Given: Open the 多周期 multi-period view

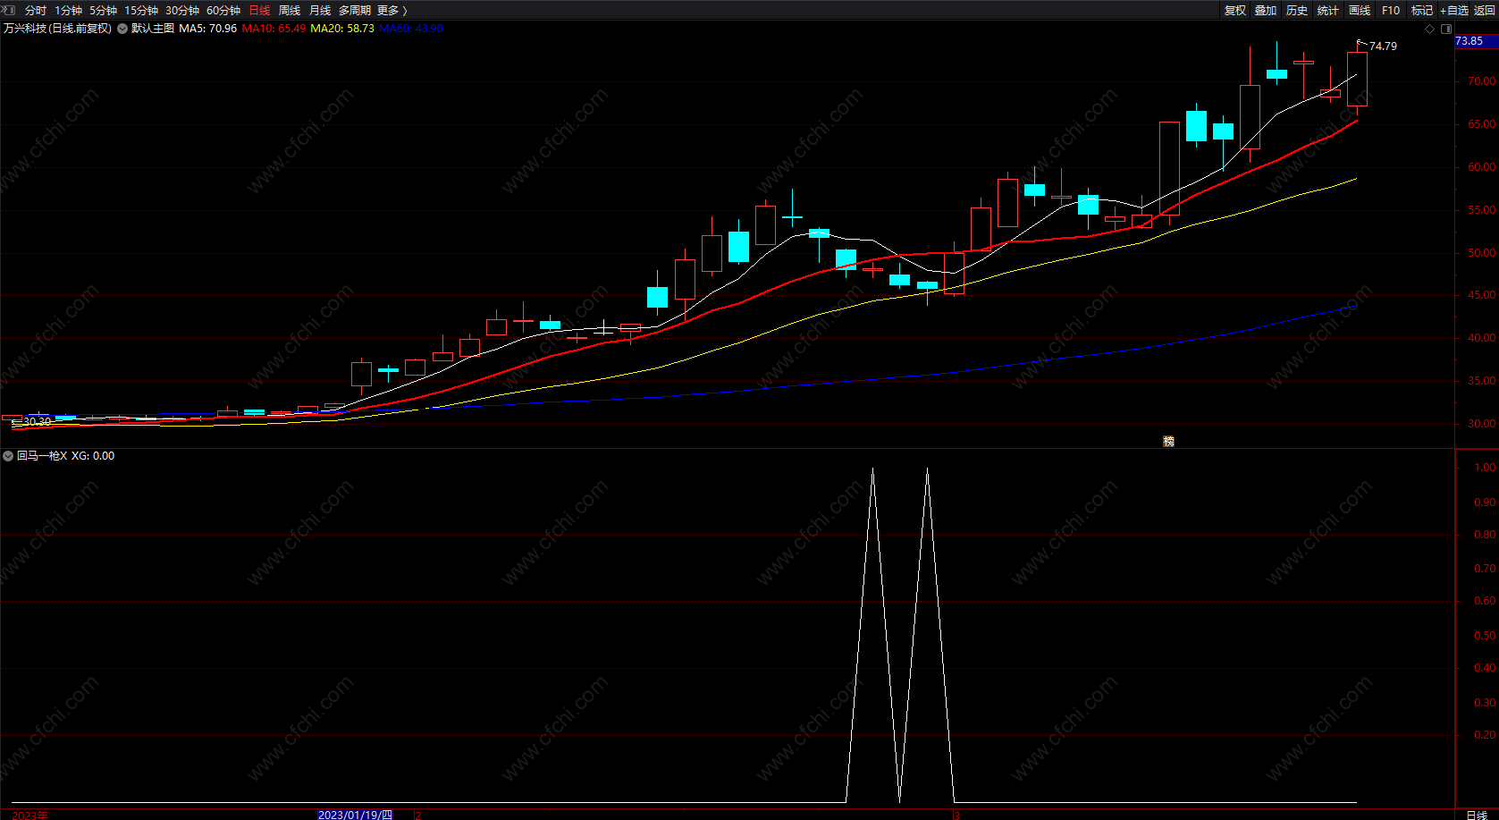Looking at the screenshot, I should (x=354, y=11).
